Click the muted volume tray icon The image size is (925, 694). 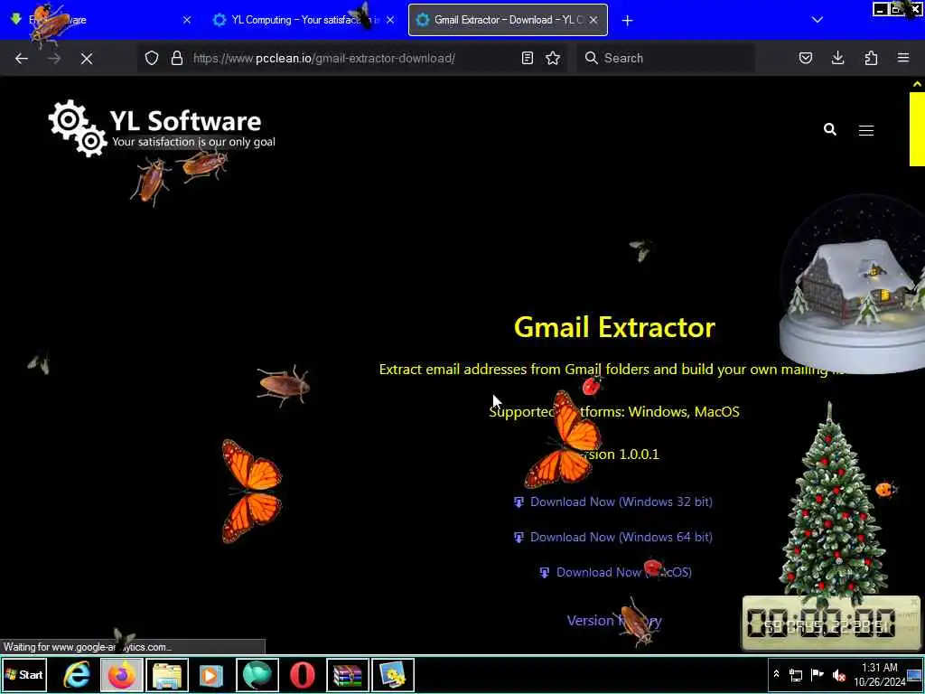pos(838,675)
